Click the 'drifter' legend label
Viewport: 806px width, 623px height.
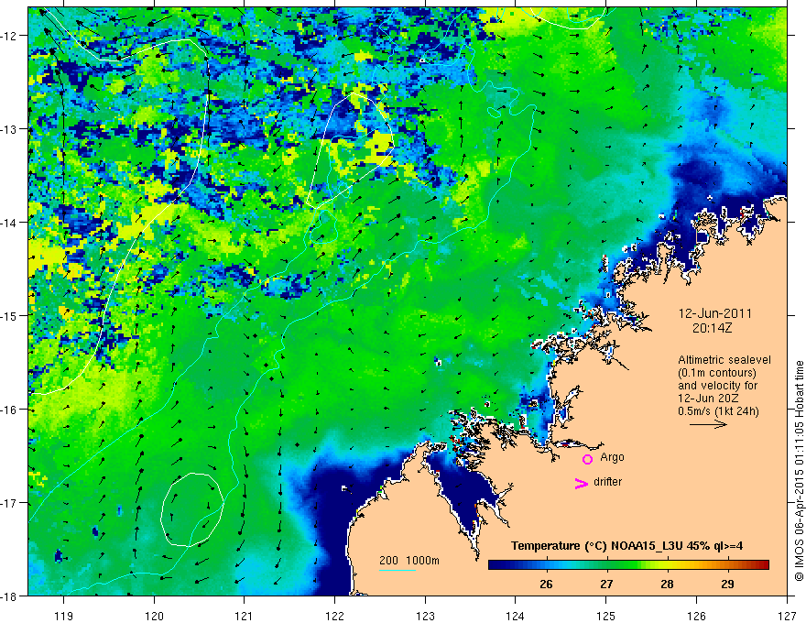607,482
